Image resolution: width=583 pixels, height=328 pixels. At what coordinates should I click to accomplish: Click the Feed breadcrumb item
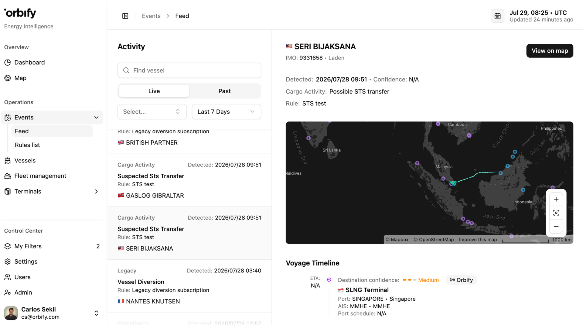coord(182,16)
